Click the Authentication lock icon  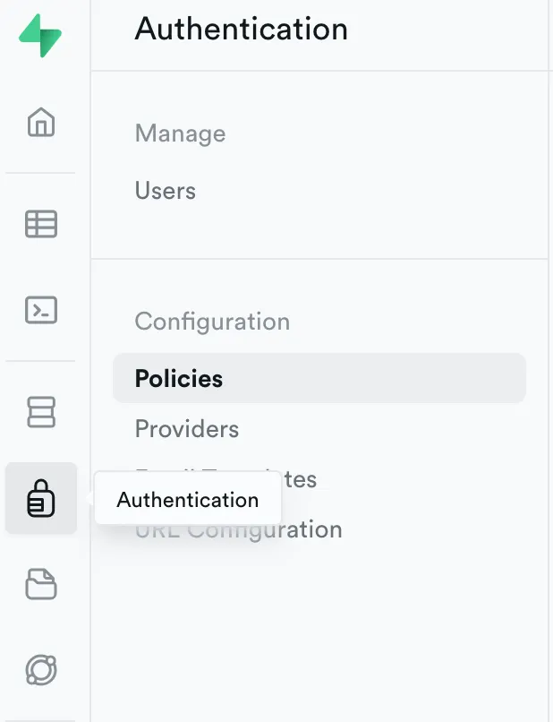tap(41, 499)
